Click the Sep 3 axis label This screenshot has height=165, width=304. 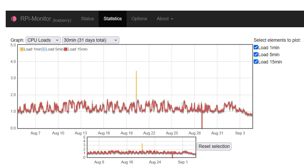tap(240, 133)
